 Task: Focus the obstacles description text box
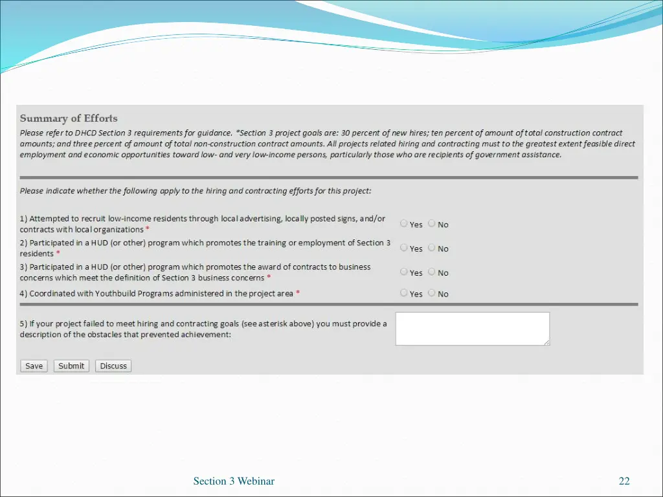point(472,328)
